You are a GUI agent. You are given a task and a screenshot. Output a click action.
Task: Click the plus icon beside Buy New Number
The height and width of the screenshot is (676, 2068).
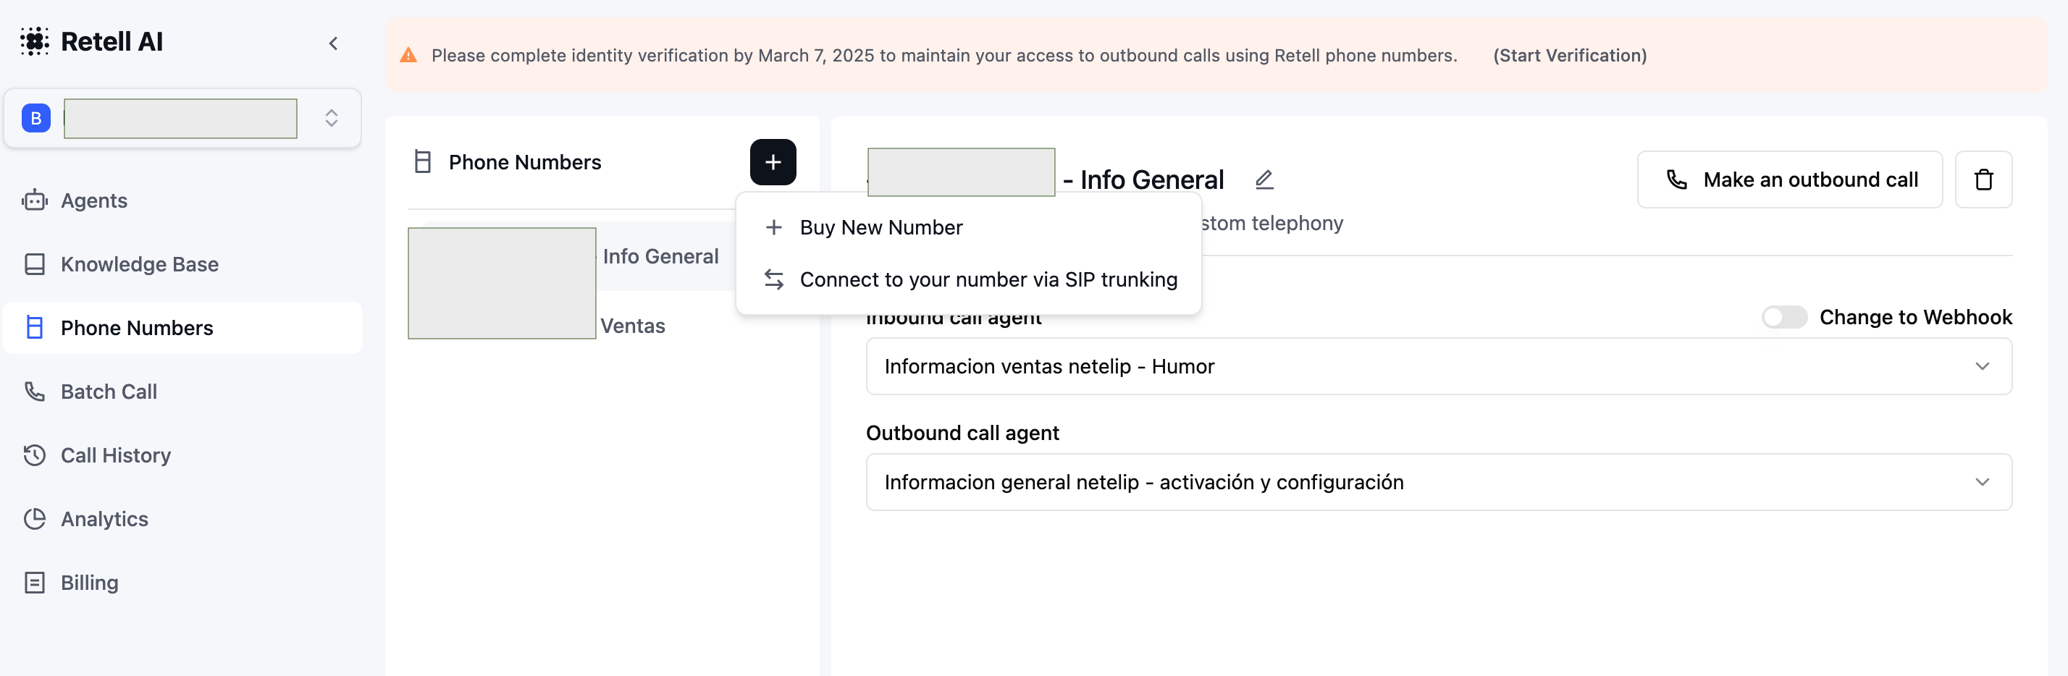773,227
